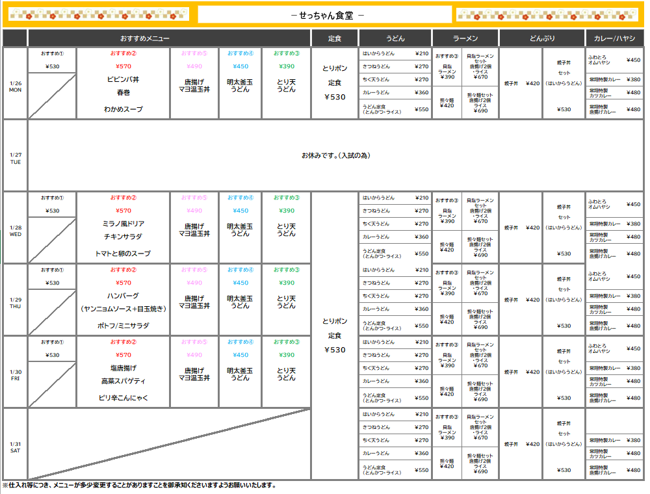
Task: Click Friday's 塩唐揚げ menu item
Action: click(x=123, y=368)
